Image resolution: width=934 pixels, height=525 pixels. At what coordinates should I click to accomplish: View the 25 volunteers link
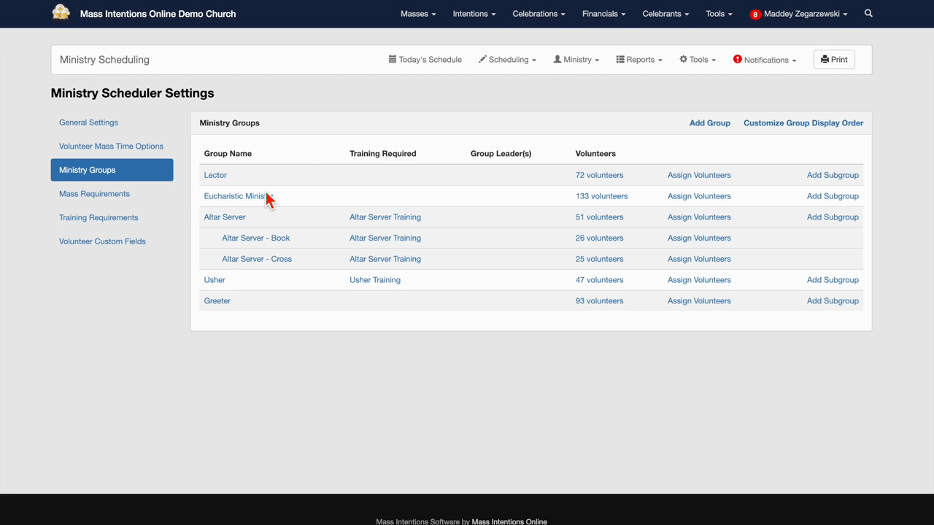pos(599,259)
